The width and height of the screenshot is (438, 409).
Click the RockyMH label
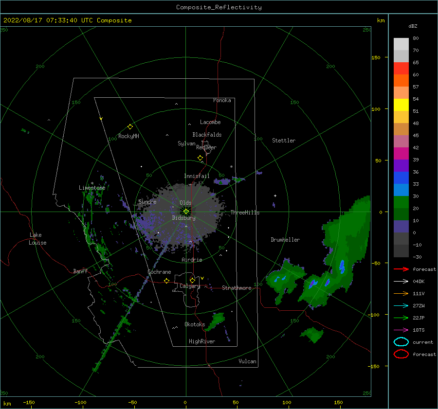[128, 136]
